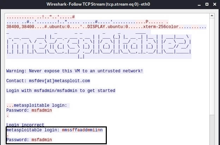The image size is (220, 145).
Task: Click the '38400,38400' terminal speed text
Action: [x=20, y=27]
